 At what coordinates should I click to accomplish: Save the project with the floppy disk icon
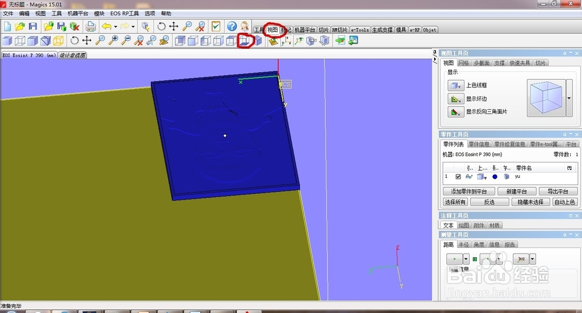33,26
